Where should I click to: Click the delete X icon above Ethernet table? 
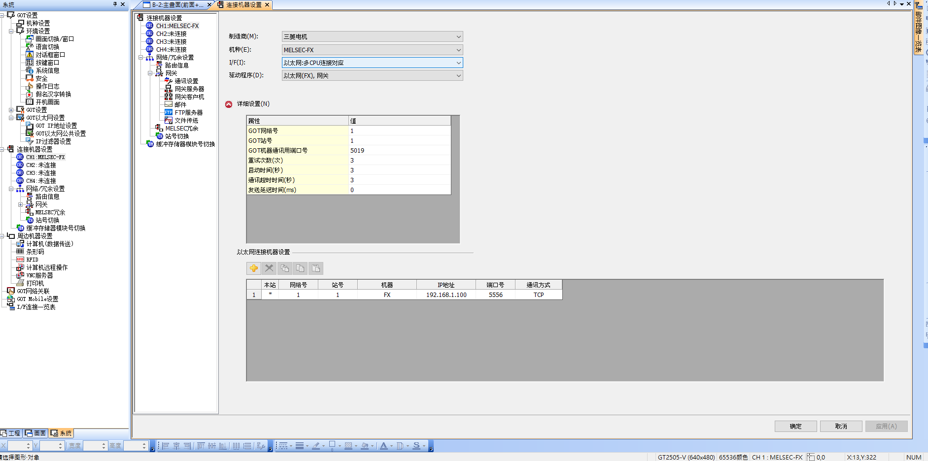[x=269, y=268]
